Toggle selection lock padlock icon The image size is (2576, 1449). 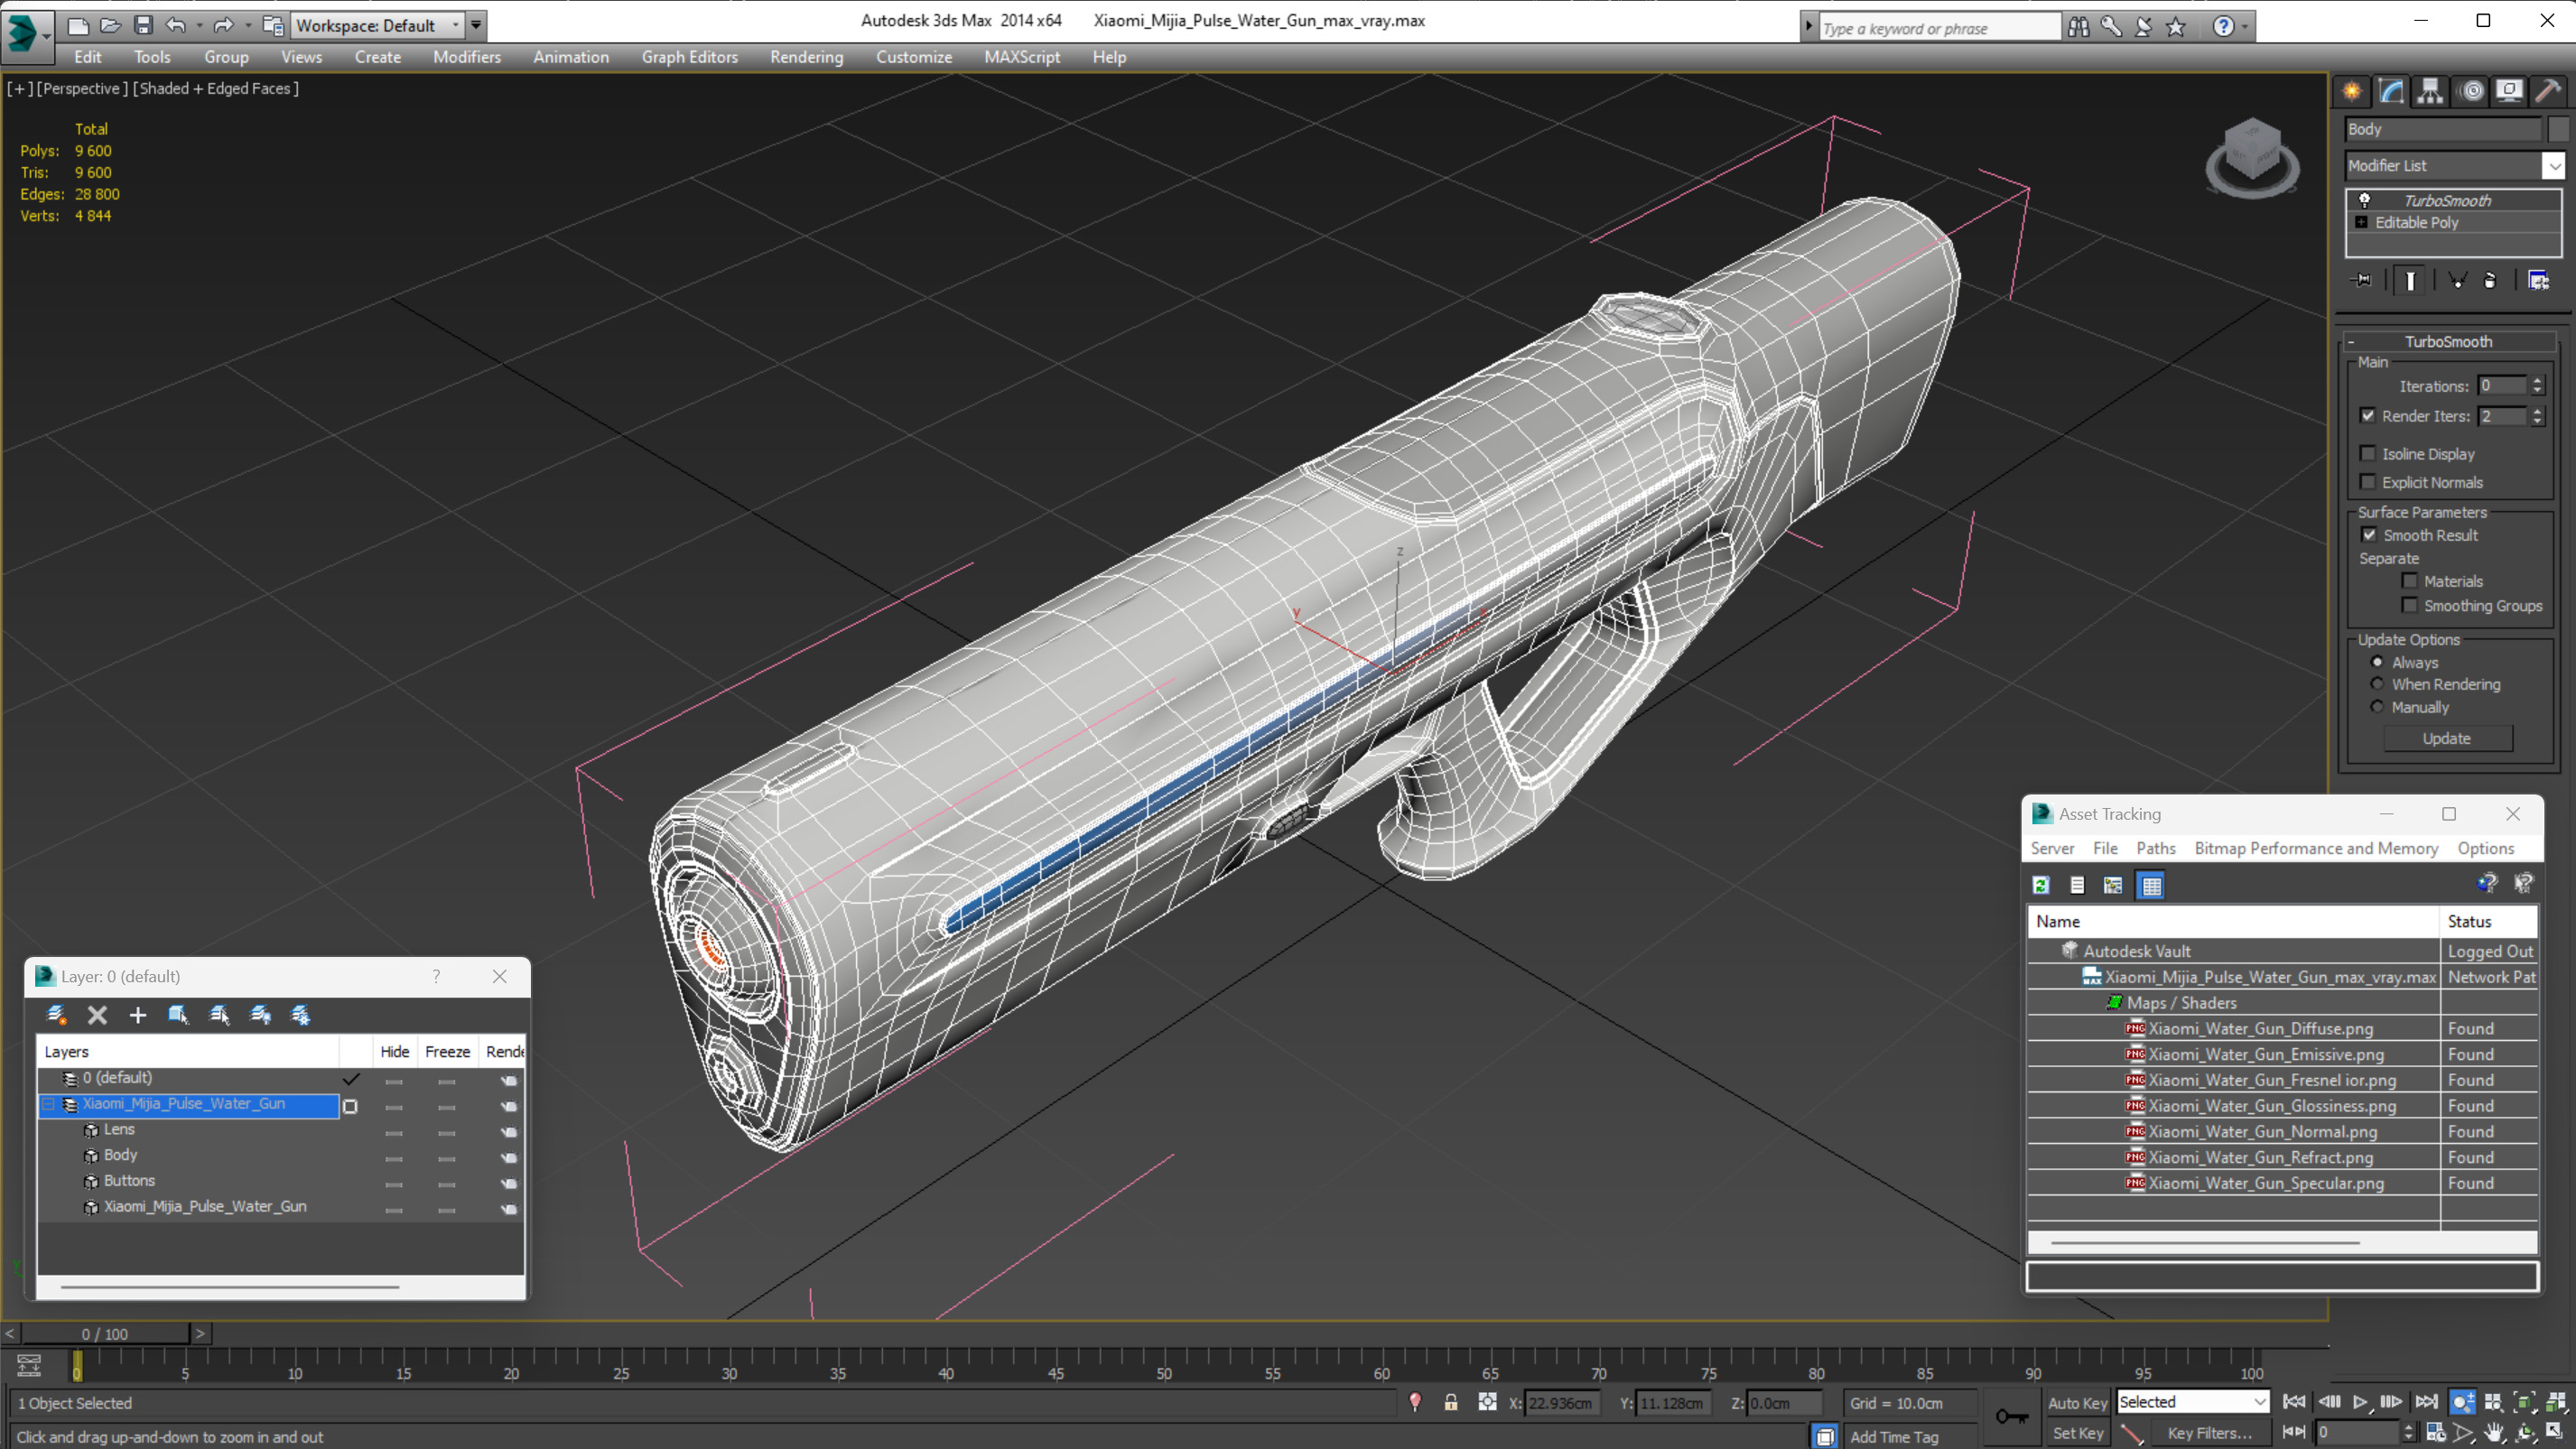1450,1403
